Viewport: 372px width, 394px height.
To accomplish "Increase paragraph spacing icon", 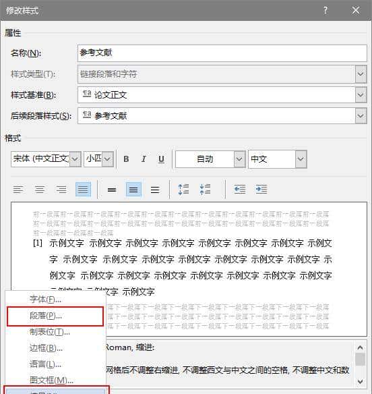I will click(183, 190).
